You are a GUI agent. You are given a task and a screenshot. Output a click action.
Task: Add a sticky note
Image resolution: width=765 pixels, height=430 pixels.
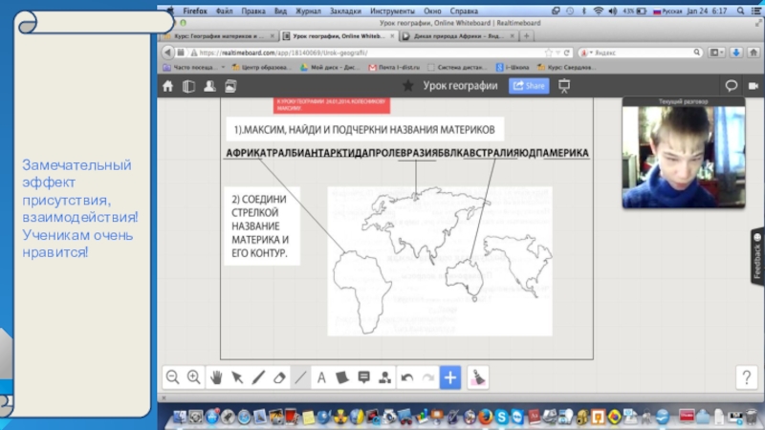point(342,377)
